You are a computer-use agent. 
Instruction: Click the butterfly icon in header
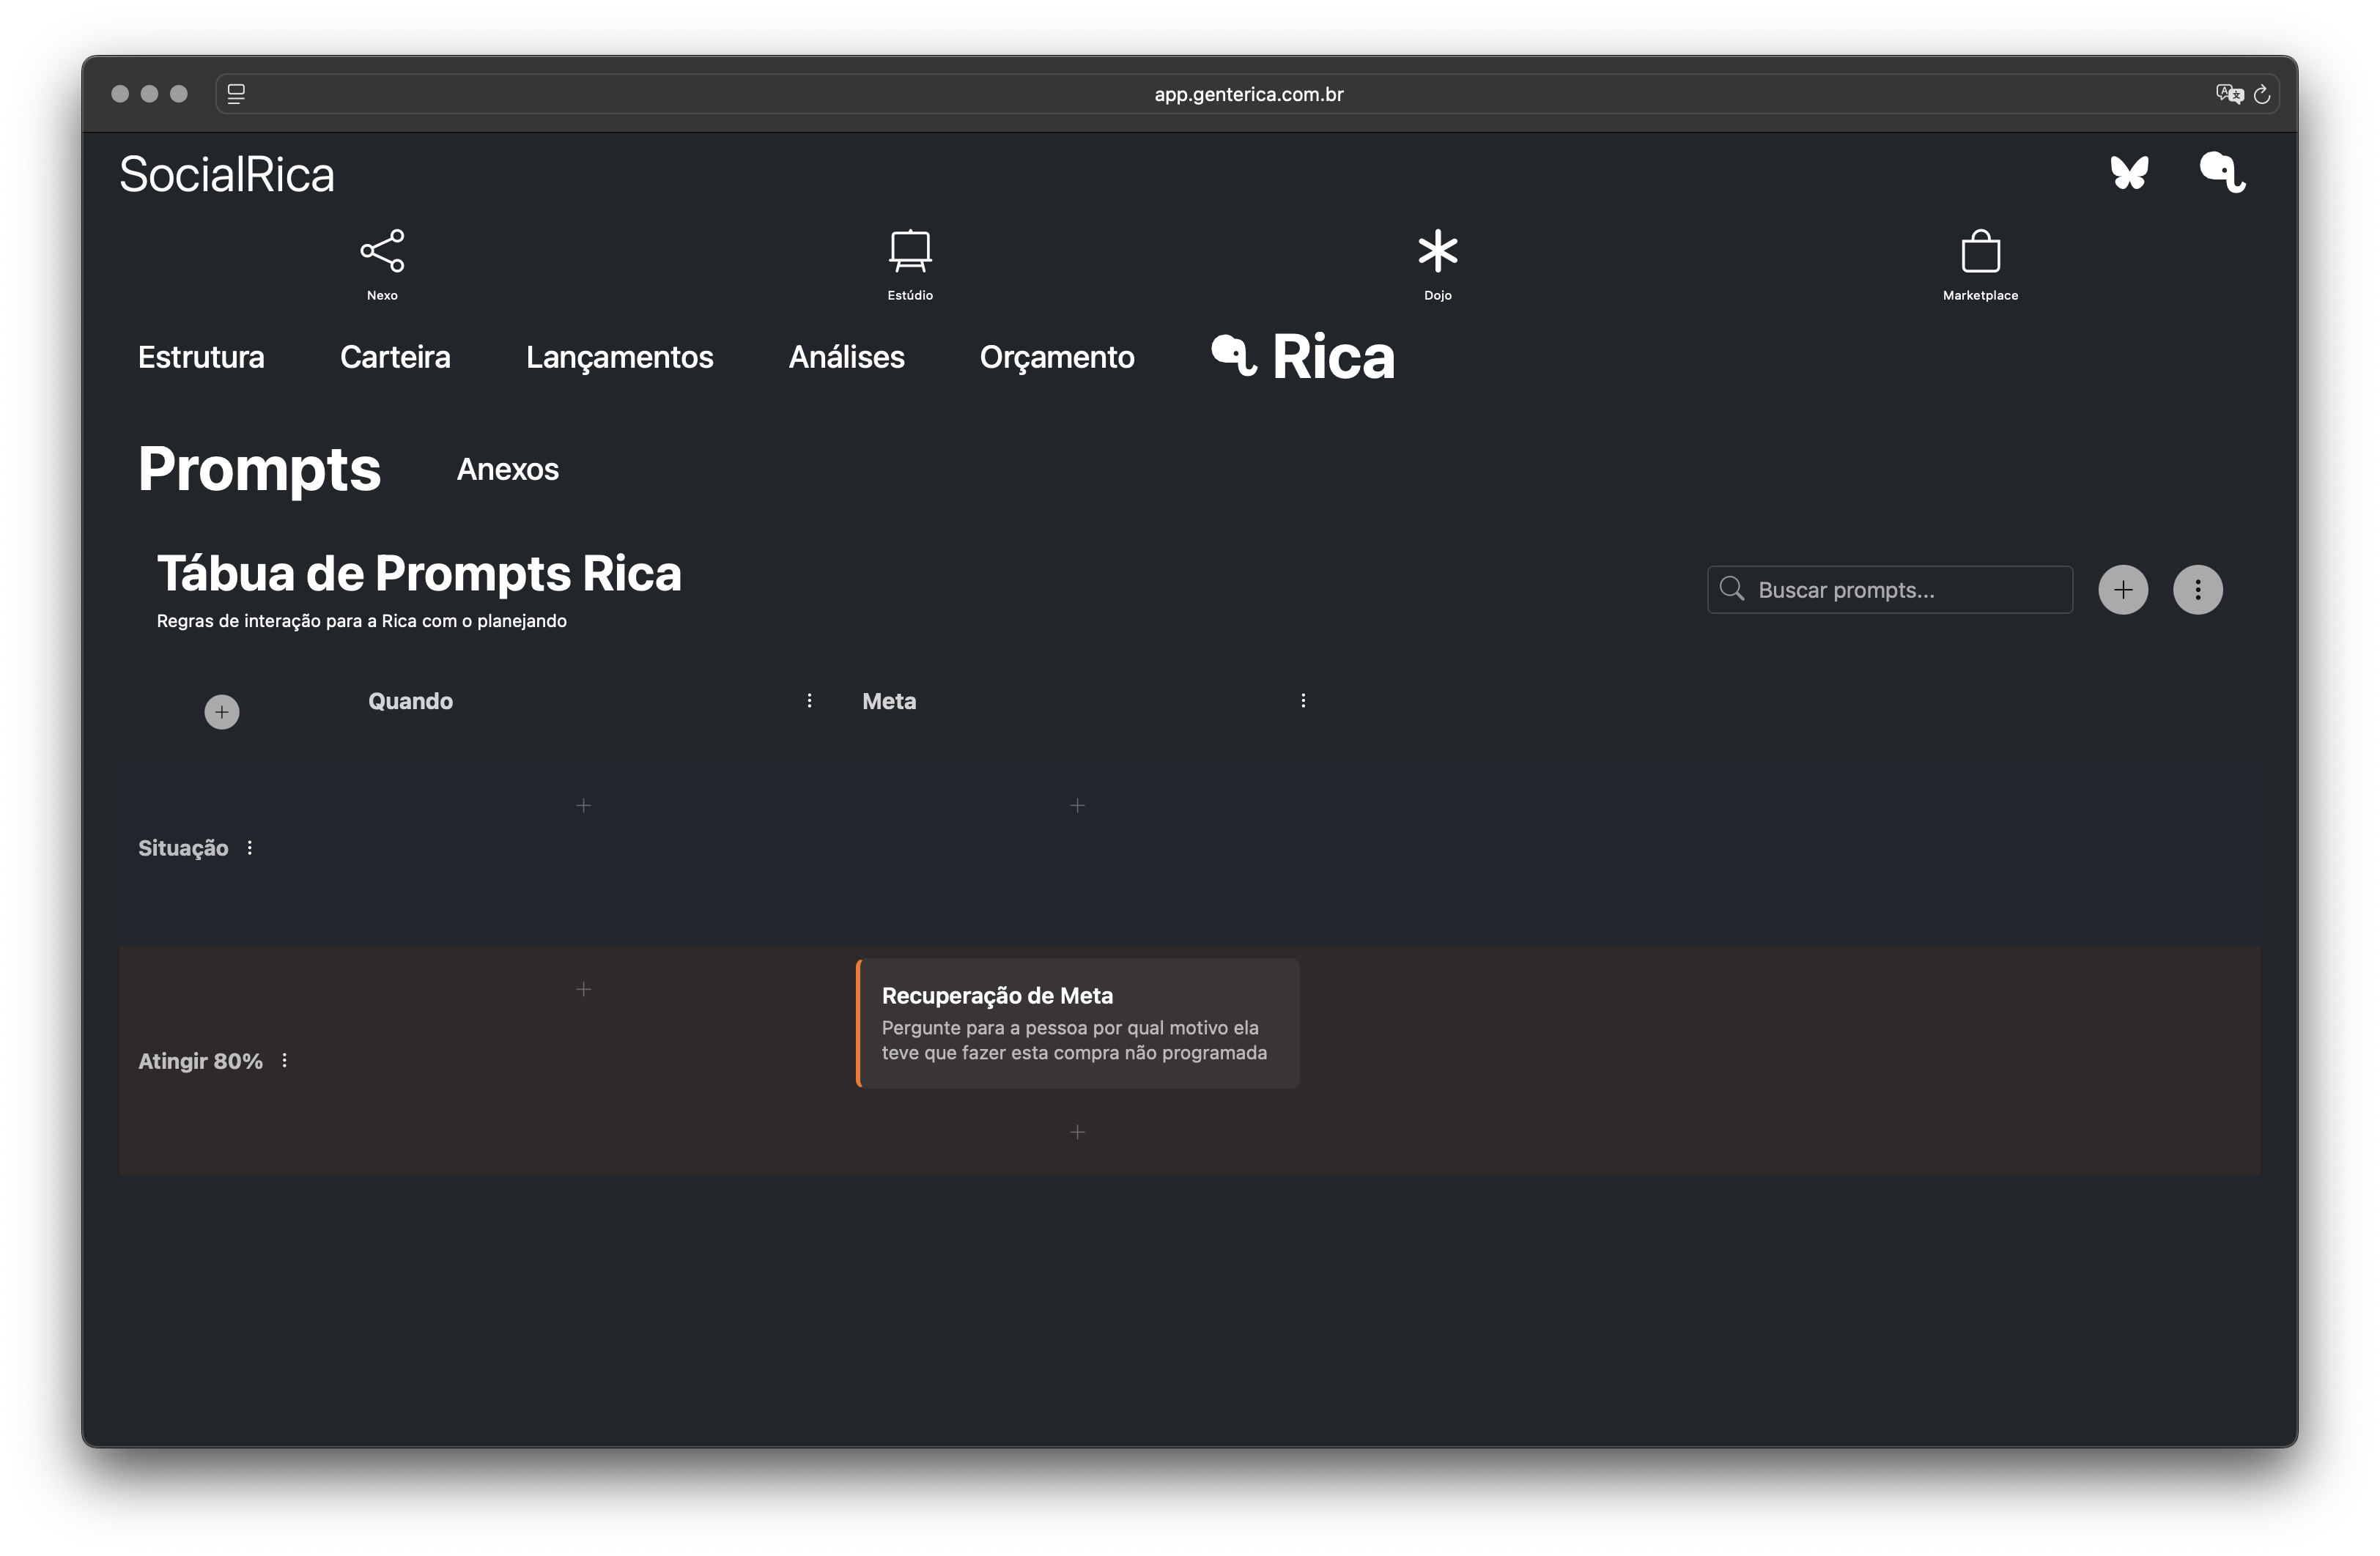[x=2129, y=172]
